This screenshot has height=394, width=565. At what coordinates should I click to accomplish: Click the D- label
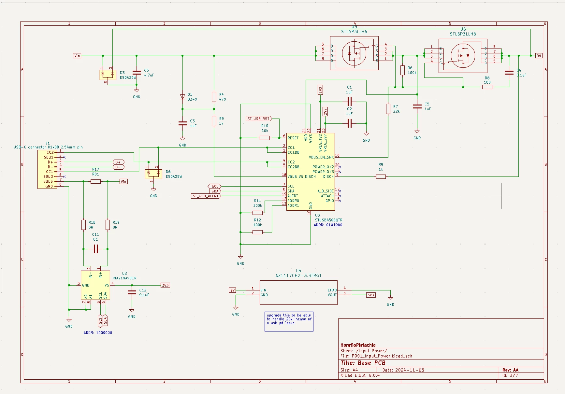coord(118,167)
